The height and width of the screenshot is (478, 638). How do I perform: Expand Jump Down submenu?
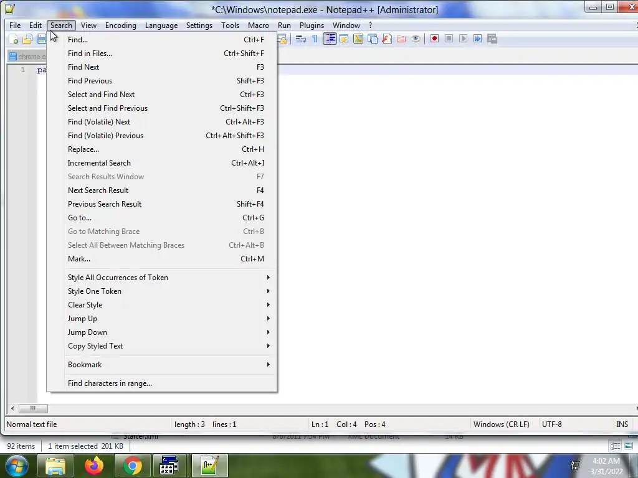(x=162, y=332)
